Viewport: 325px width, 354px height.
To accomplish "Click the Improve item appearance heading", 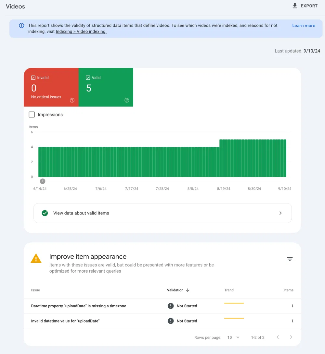I will click(88, 256).
